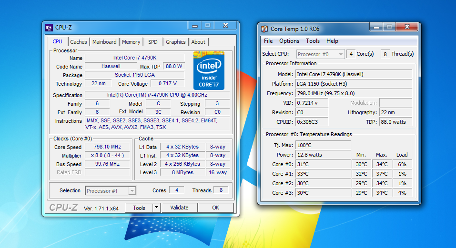This screenshot has height=248, width=456.
Task: Open the Tools dropdown arrow in CPU-Z
Action: 156,208
